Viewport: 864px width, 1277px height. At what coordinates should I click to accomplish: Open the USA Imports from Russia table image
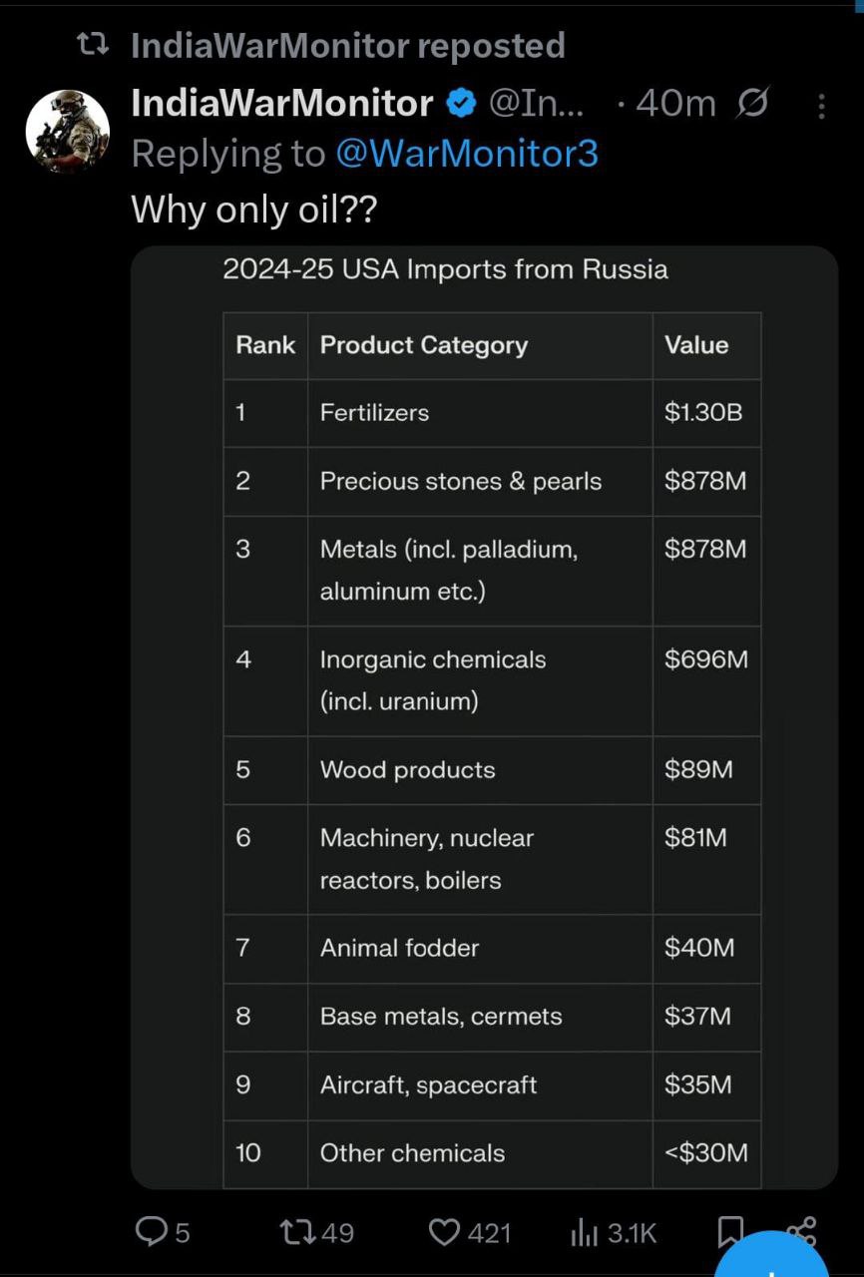485,717
